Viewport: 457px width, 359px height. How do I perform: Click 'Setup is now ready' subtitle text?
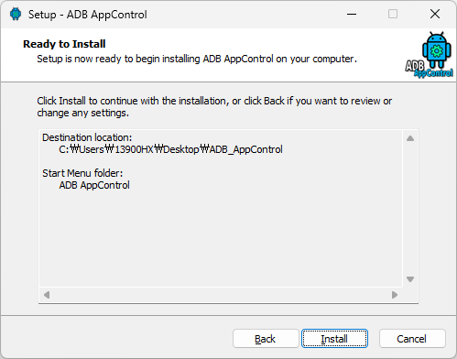[197, 59]
